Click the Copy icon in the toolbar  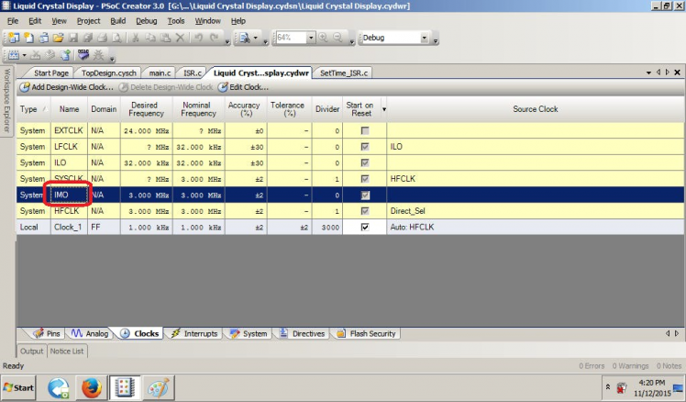[x=150, y=38]
